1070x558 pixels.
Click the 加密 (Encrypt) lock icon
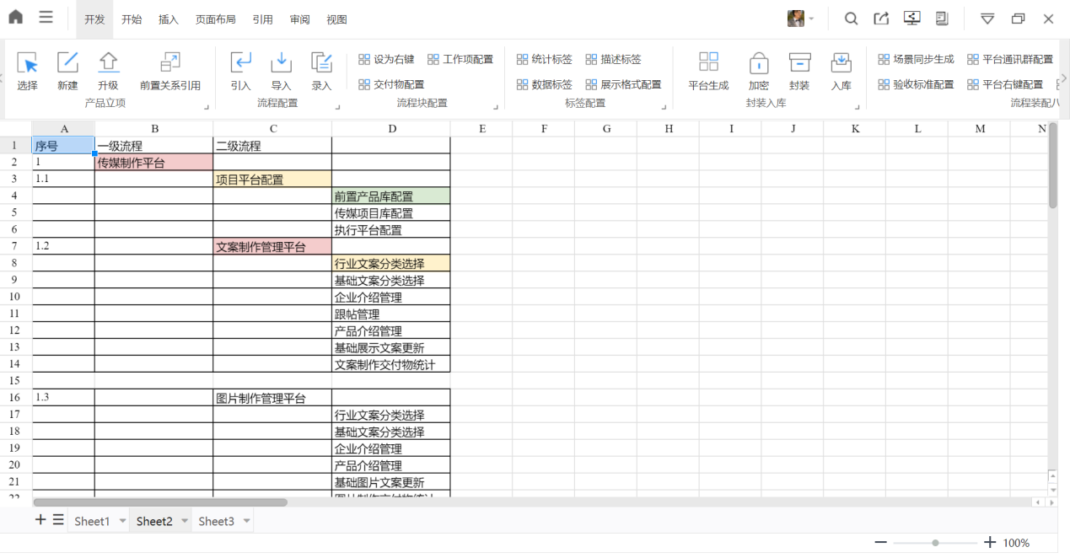[759, 63]
